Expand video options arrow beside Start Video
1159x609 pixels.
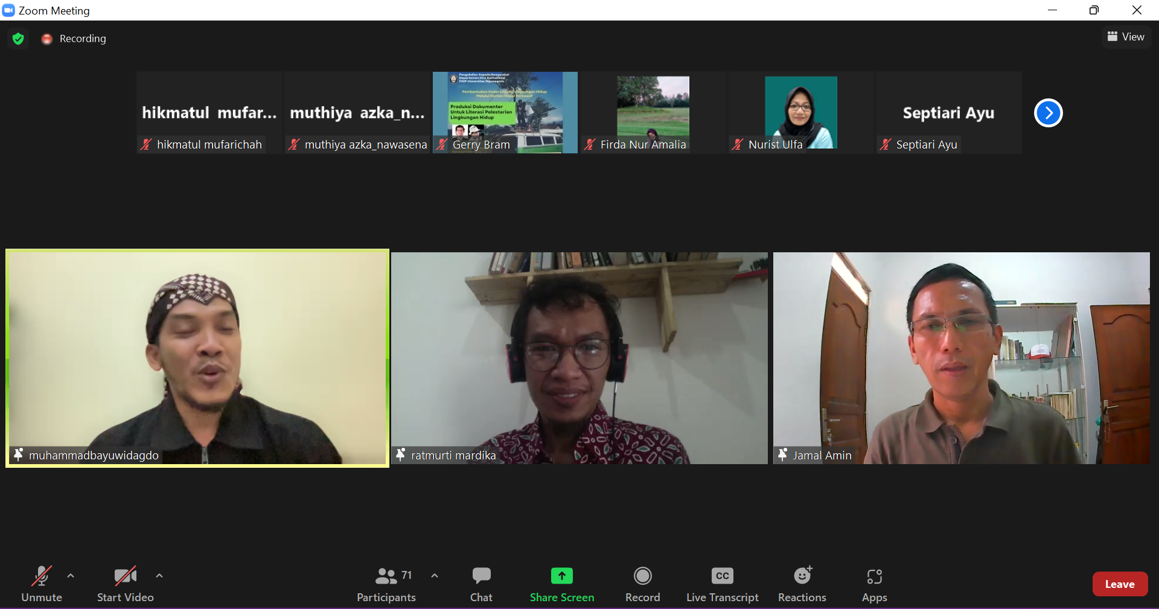(x=159, y=576)
